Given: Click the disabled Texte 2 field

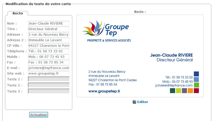Looking at the screenshot, I should pyautogui.click(x=49, y=85).
